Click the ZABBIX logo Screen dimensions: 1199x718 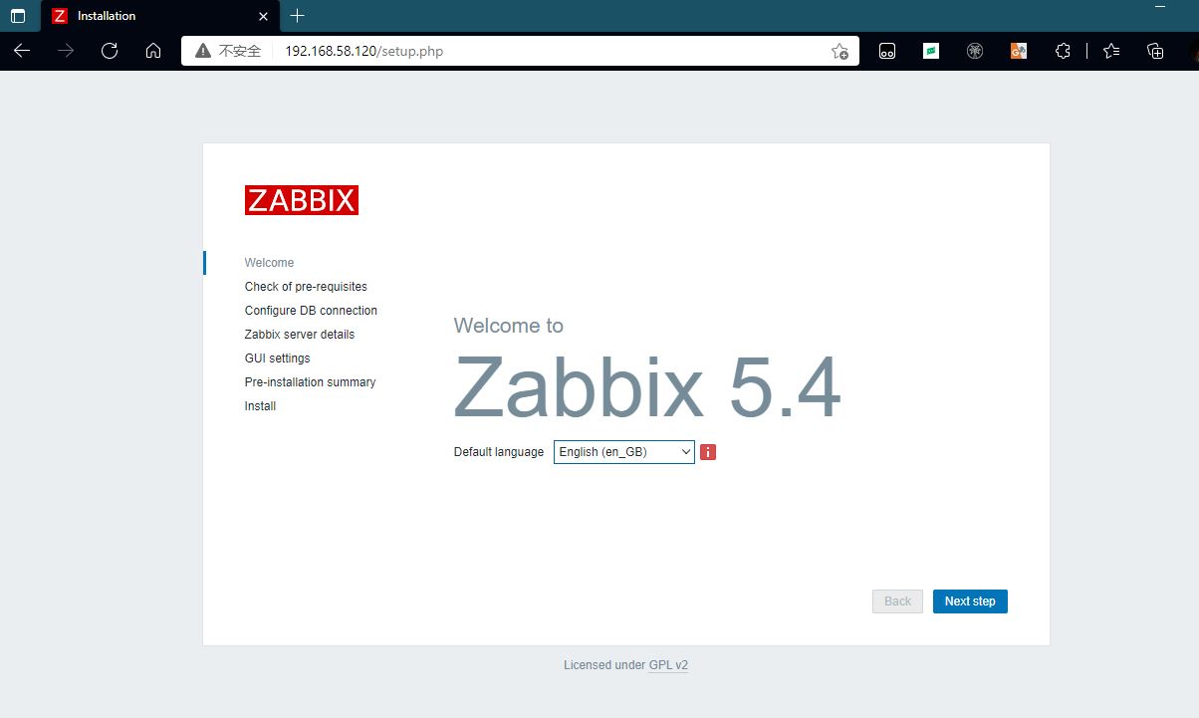tap(301, 200)
